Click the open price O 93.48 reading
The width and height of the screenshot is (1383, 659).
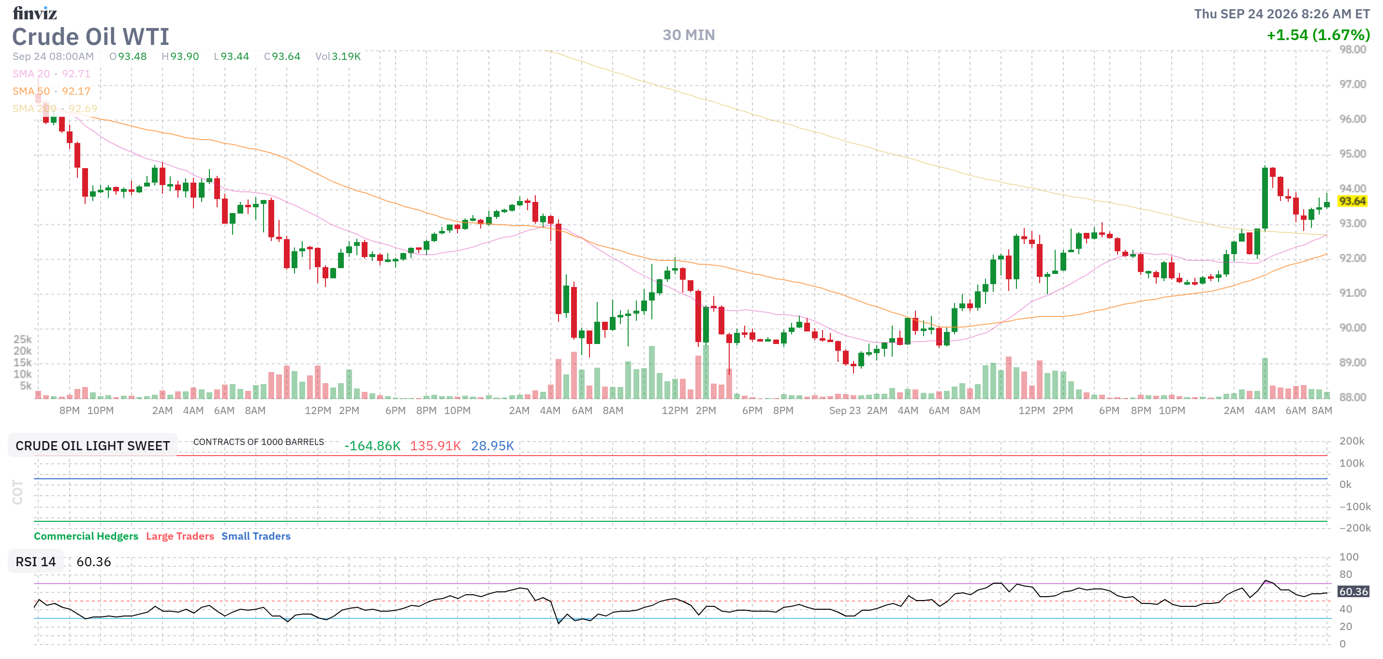pyautogui.click(x=128, y=57)
